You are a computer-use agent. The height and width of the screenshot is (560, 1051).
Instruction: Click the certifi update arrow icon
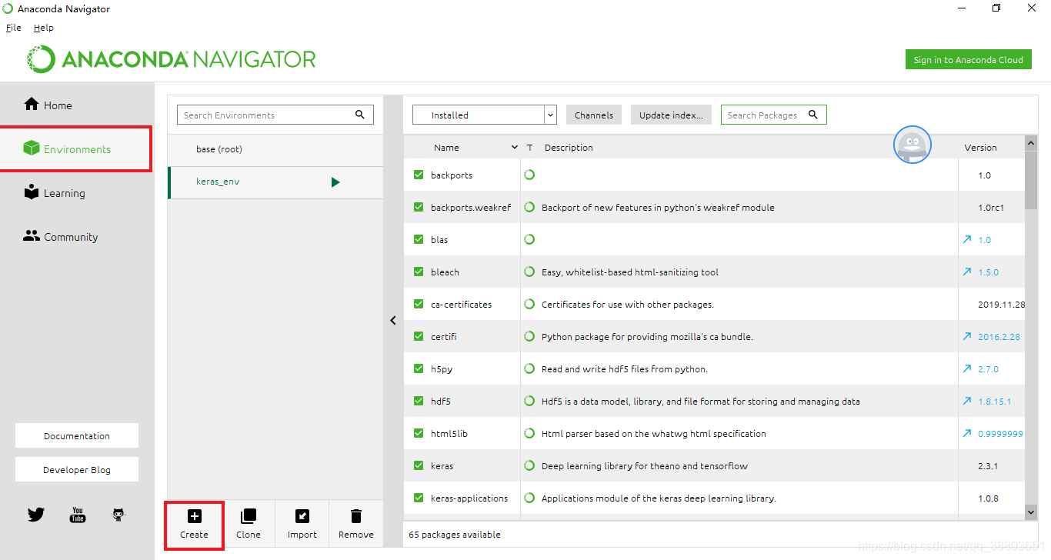coord(967,337)
